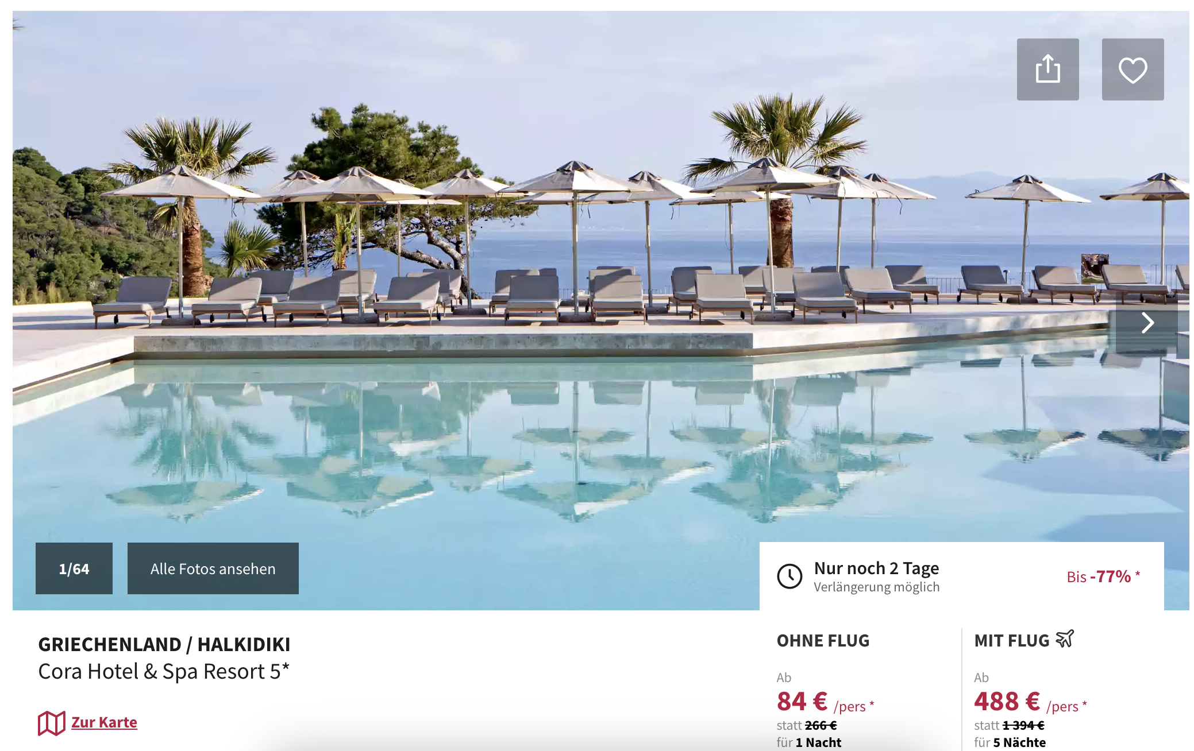Viewport: 1194px width, 751px height.
Task: Go to the next photo
Action: (x=1147, y=323)
